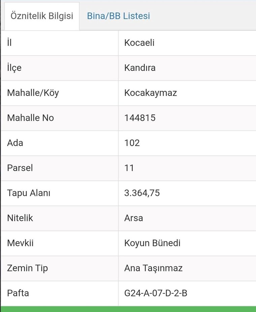
Task: Click the Mahalle/Köy row label
Action: pyautogui.click(x=33, y=93)
